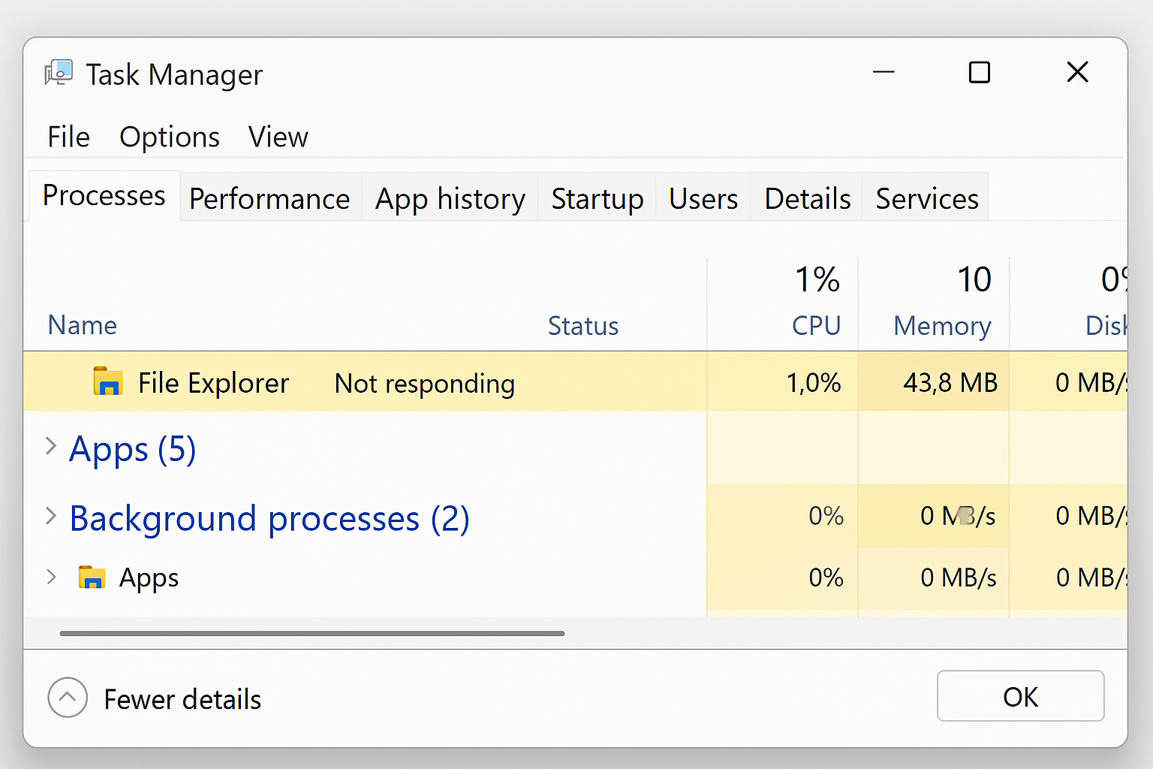Sort processes by the Disk column
Viewport: 1153px width, 769px height.
click(1106, 326)
